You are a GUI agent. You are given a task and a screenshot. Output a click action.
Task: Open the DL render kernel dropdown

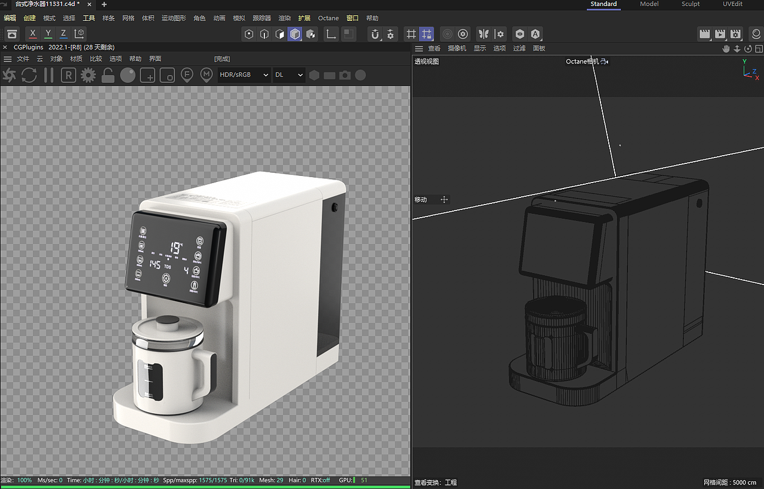[289, 75]
